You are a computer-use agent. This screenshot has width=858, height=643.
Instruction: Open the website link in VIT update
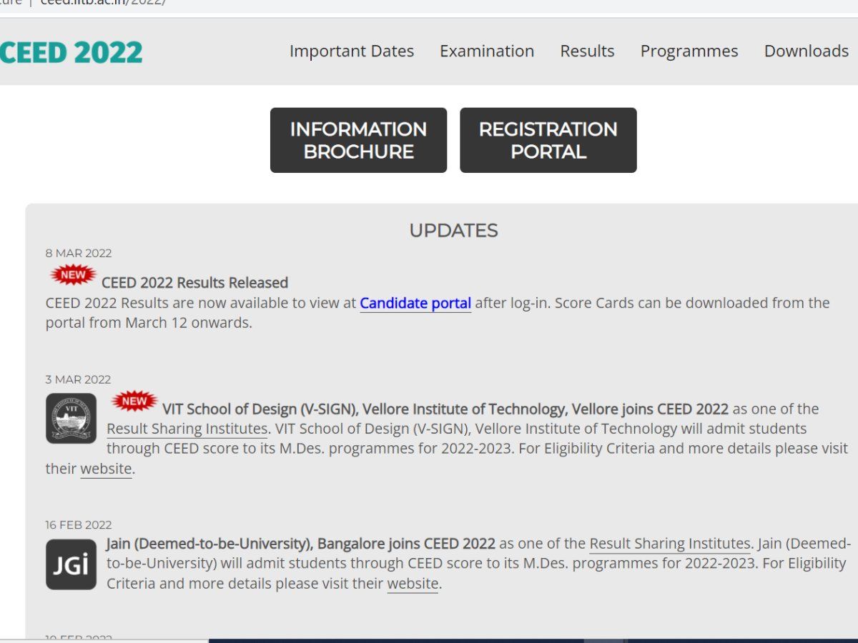[106, 469]
